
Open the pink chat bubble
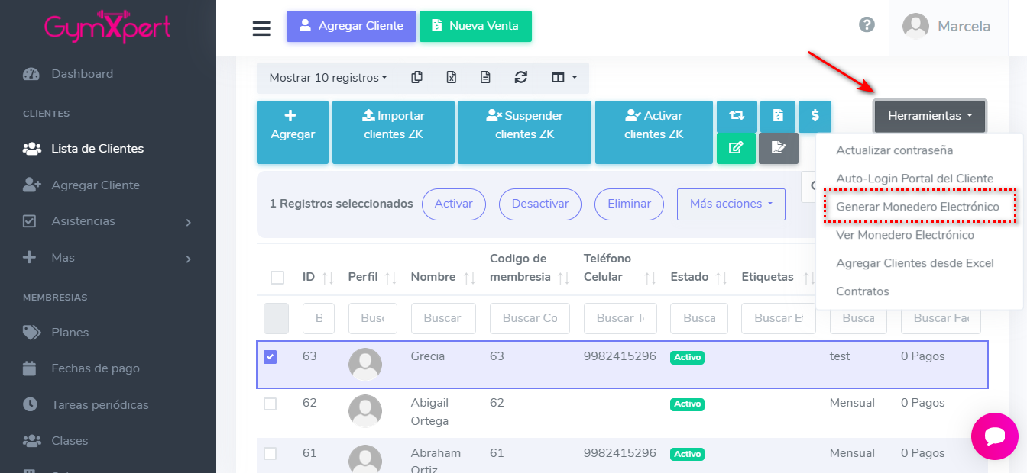coord(994,436)
